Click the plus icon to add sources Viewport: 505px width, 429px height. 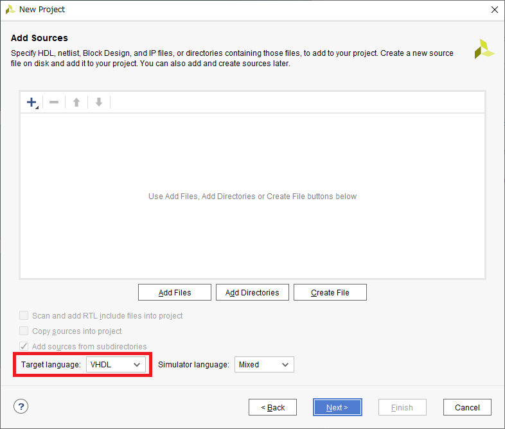[x=32, y=102]
